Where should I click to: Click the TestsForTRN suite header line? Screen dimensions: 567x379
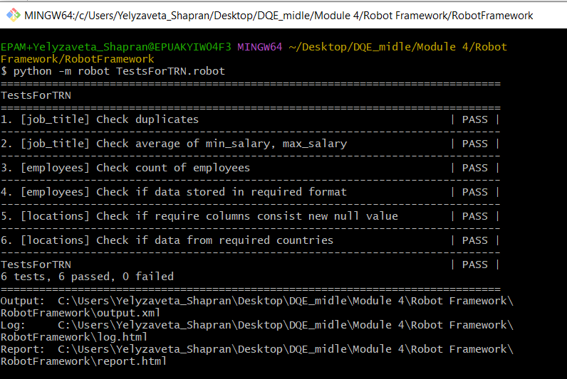(x=36, y=95)
